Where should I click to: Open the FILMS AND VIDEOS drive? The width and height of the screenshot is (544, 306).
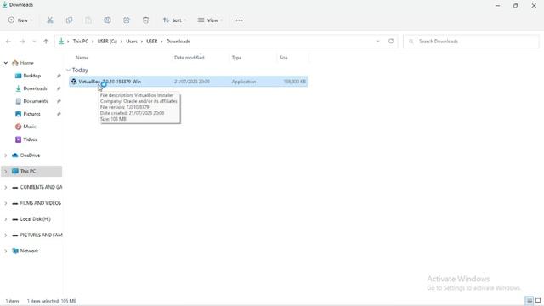[40, 203]
